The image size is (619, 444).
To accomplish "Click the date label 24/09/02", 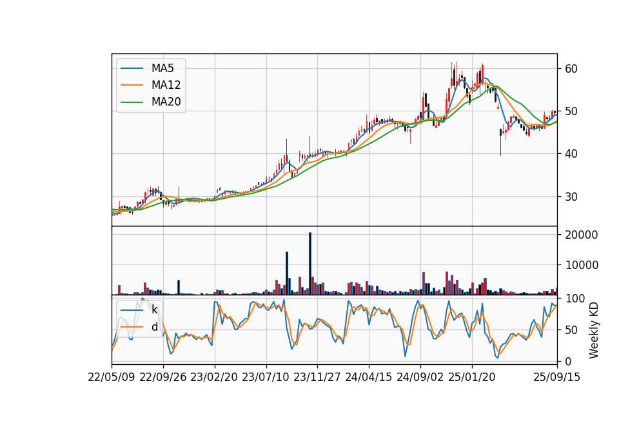I will click(x=420, y=377).
